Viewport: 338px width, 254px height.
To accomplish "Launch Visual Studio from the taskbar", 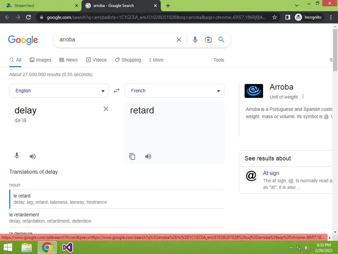I will [67, 247].
